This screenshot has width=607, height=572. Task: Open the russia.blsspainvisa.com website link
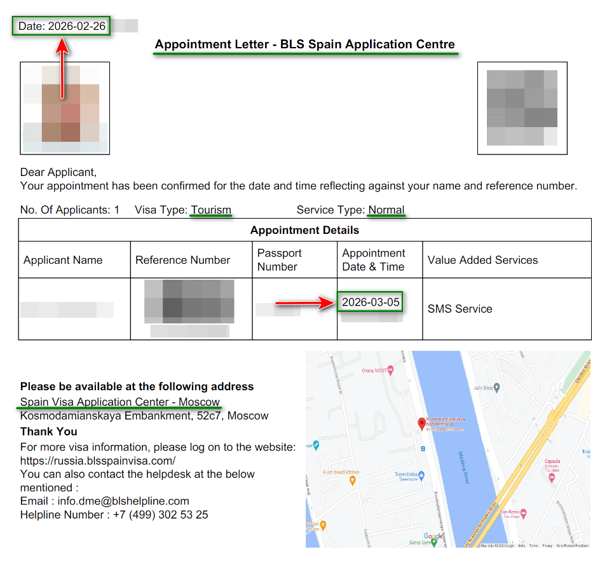tap(97, 461)
